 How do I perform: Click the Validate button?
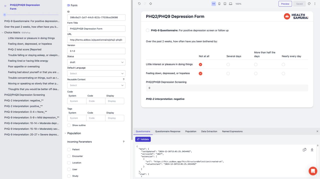tap(143, 139)
